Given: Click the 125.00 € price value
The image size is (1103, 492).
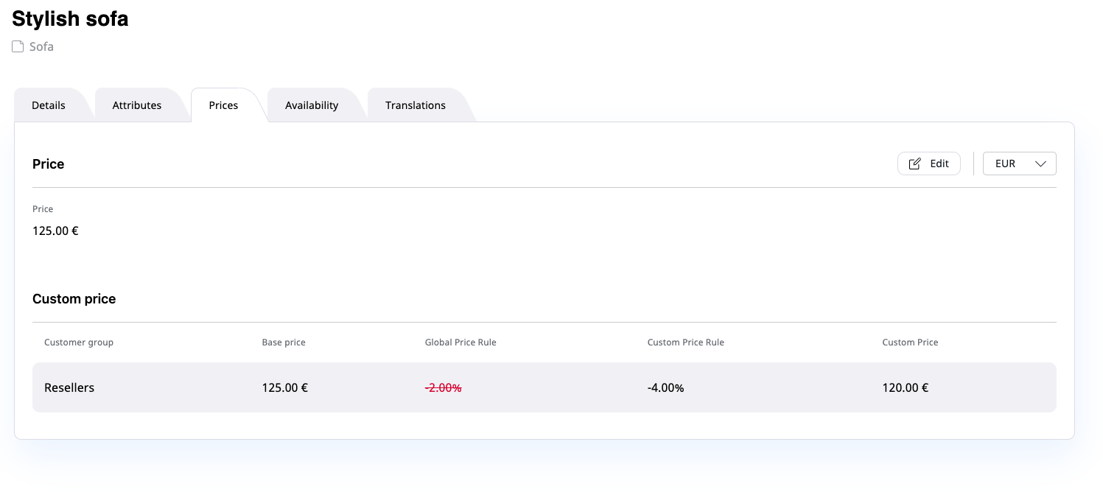Looking at the screenshot, I should [x=55, y=231].
